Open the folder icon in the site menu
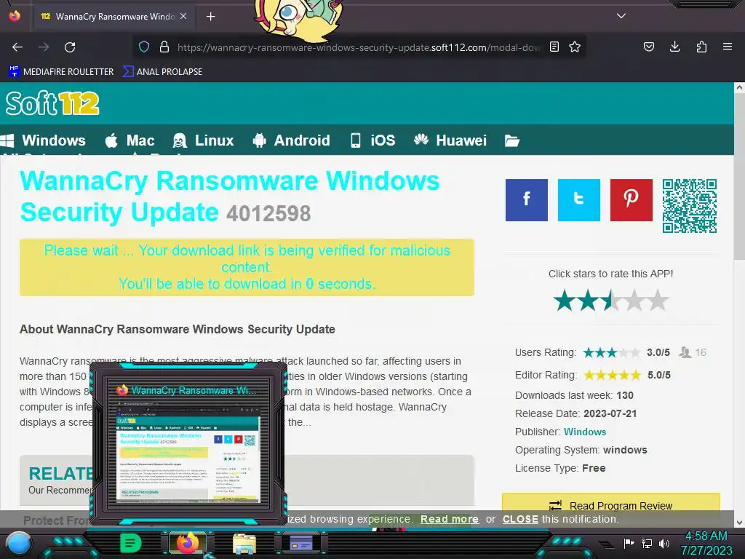The image size is (745, 559). [511, 140]
